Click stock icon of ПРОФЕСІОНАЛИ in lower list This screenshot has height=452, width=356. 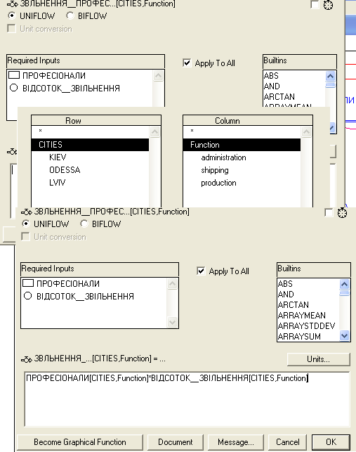tap(28, 283)
